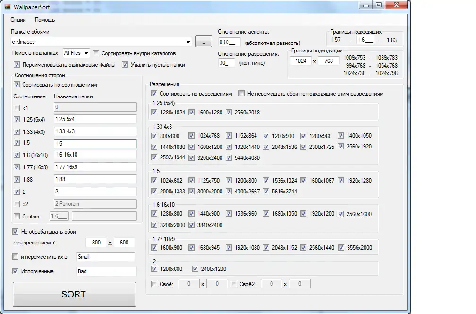Viewport: 476px width, 314px height.
Task: Expand the wallpaper folder path dropdown
Action: click(x=188, y=42)
